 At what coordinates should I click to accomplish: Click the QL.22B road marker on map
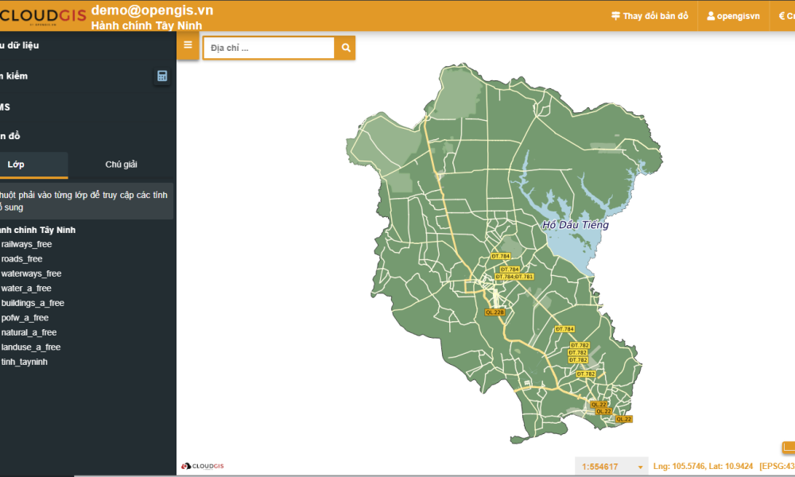coord(494,312)
